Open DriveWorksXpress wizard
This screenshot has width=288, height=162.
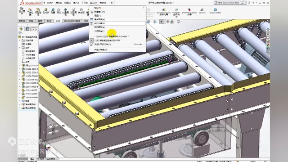point(189,12)
